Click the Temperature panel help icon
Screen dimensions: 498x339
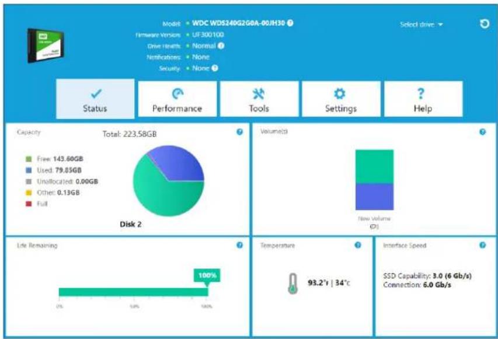tap(358, 244)
